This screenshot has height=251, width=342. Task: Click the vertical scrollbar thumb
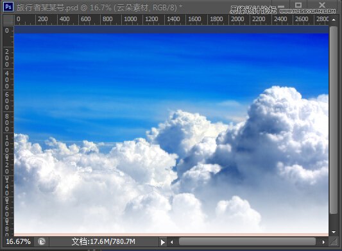(334, 120)
